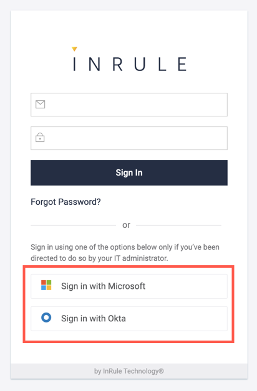
Task: Submit the form with Sign In button
Action: pos(129,173)
